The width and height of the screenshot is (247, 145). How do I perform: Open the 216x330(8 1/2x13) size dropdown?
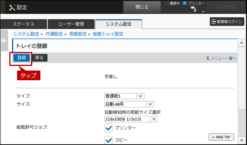(x=131, y=119)
